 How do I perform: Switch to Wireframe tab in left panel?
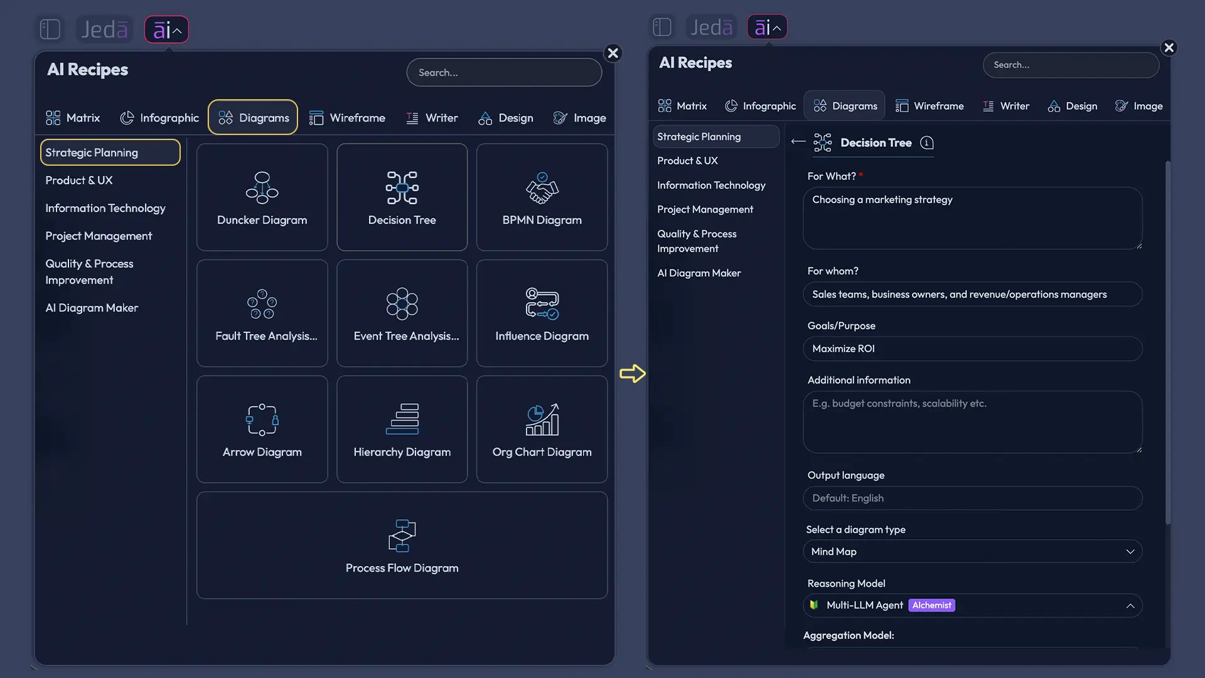point(347,117)
